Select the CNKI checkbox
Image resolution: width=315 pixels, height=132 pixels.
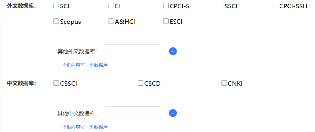coord(224,83)
